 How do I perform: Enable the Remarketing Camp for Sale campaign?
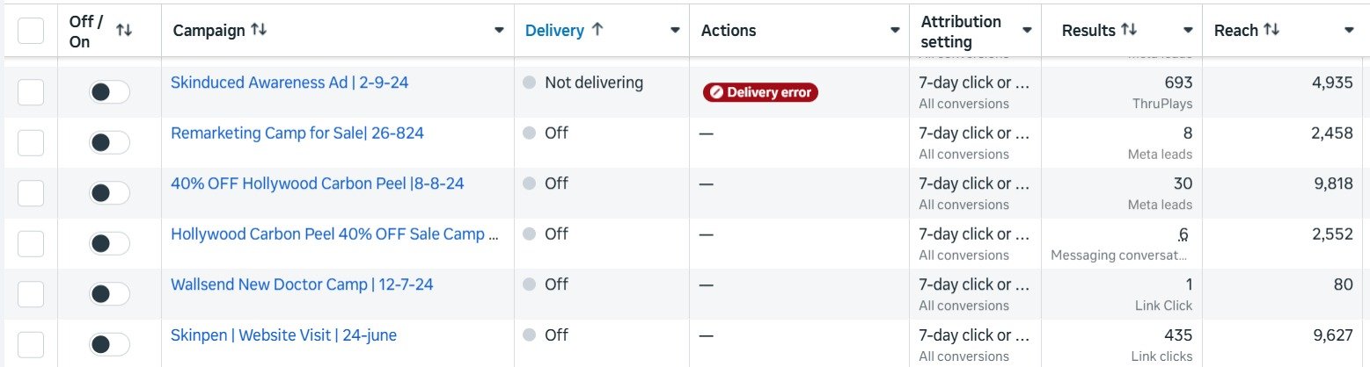point(109,142)
